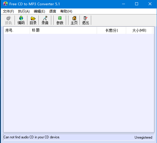Maximize the converter window
157x143 pixels.
pyautogui.click(x=137, y=4)
